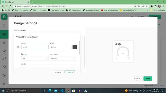The image size is (166, 93).
Task: Open the Android Building bookmark
Action: [128, 10]
